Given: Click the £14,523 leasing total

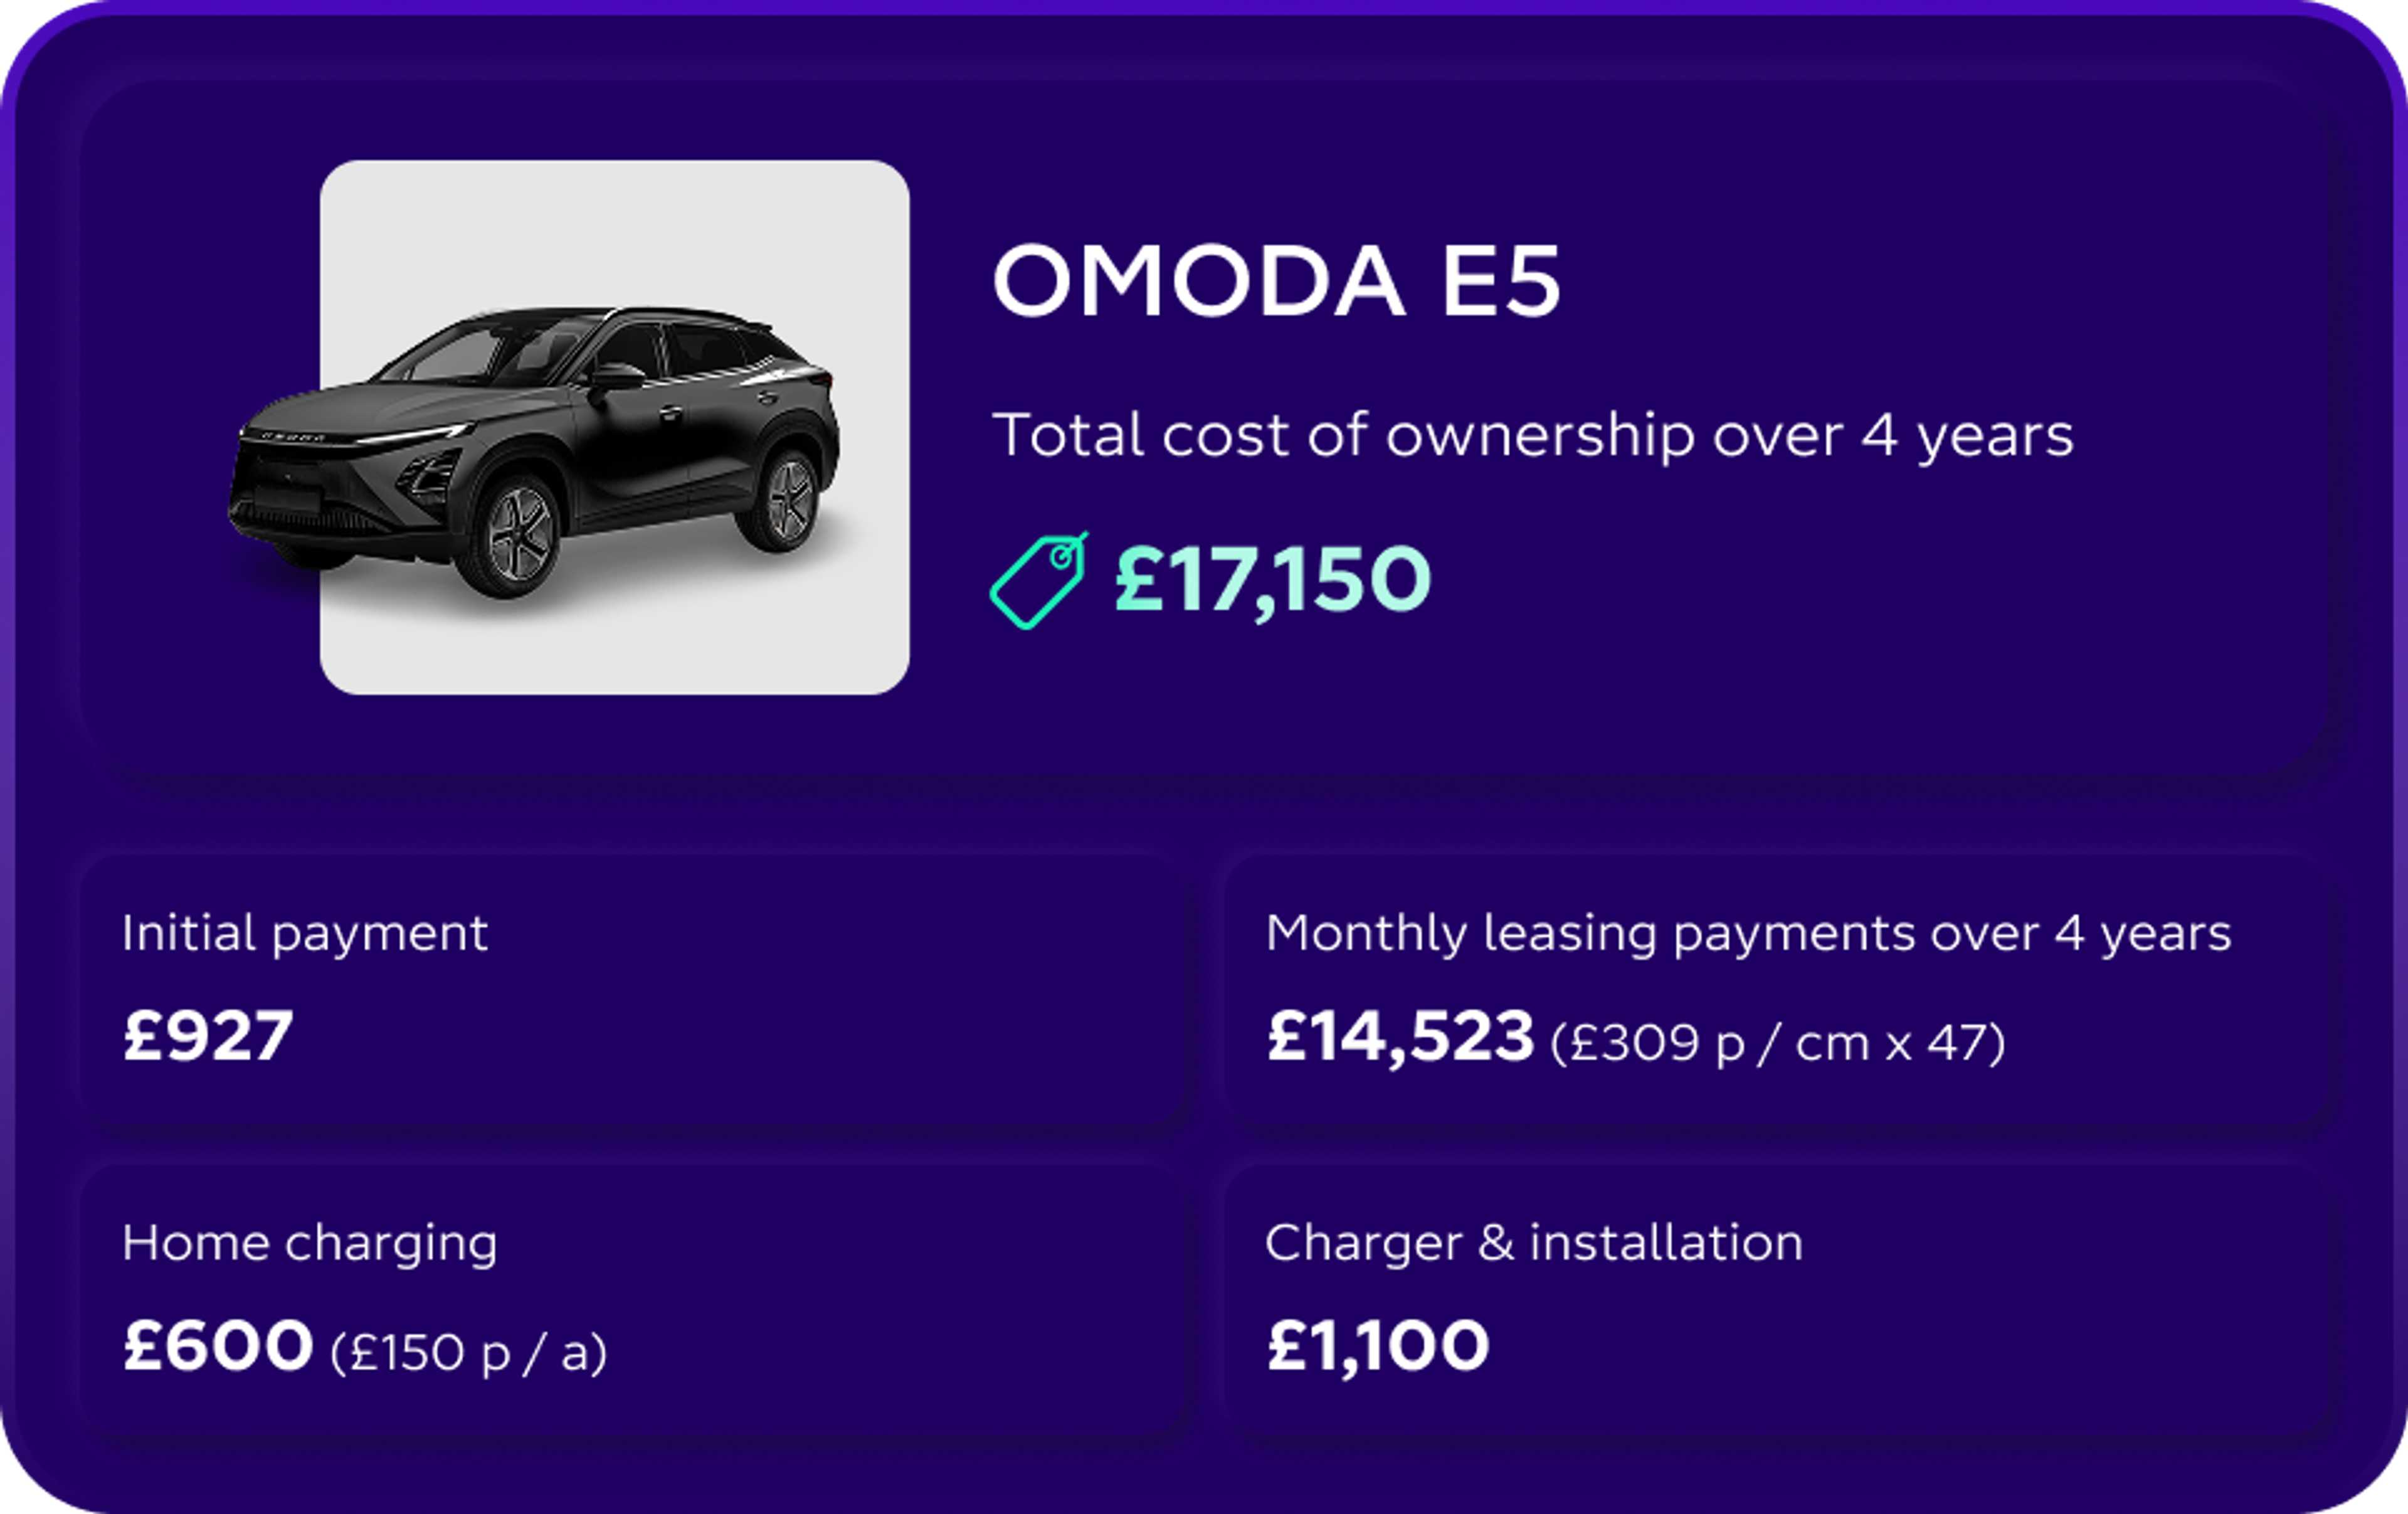Looking at the screenshot, I should pyautogui.click(x=1400, y=1037).
